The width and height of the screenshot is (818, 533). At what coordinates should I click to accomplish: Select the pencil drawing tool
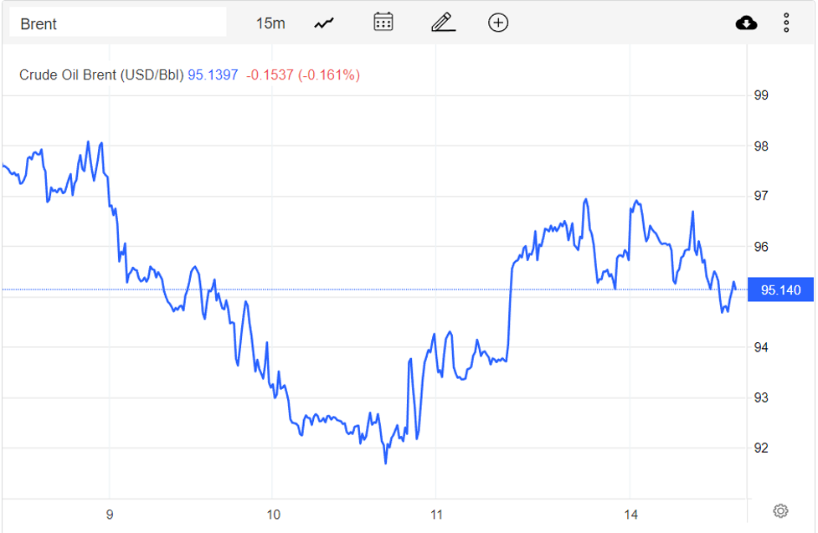[443, 23]
